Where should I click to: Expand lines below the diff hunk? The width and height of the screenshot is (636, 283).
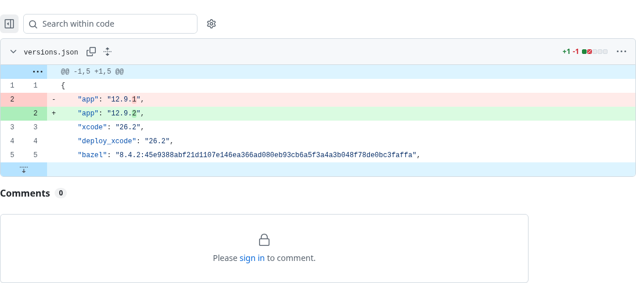tap(24, 169)
